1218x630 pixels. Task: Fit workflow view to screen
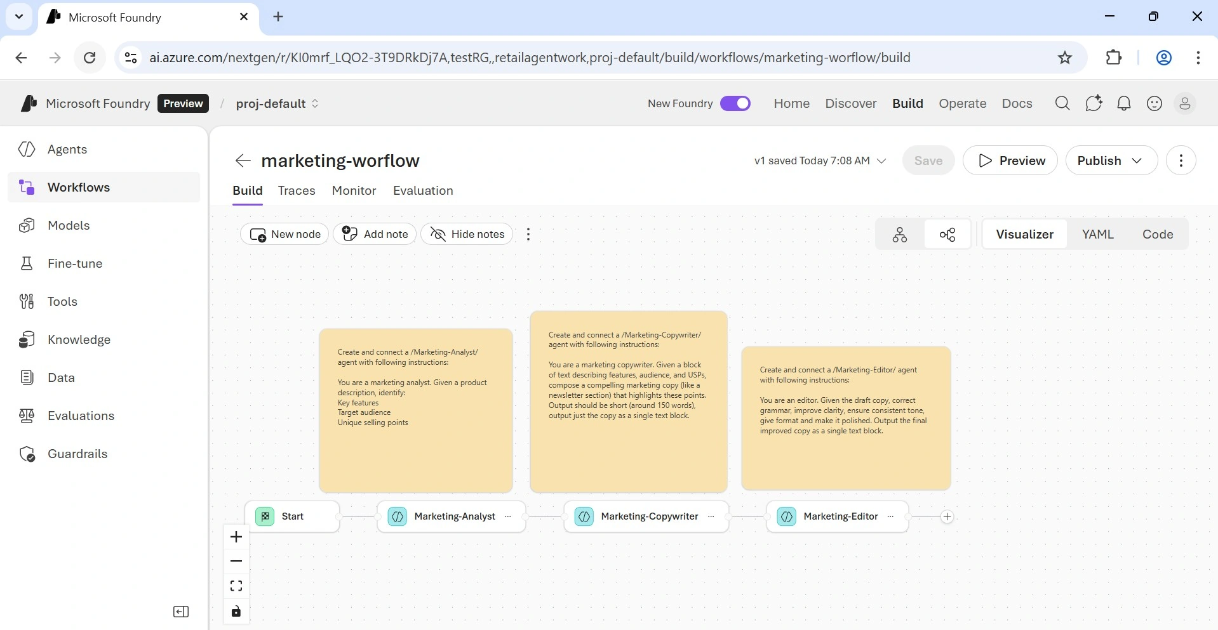[x=236, y=586]
